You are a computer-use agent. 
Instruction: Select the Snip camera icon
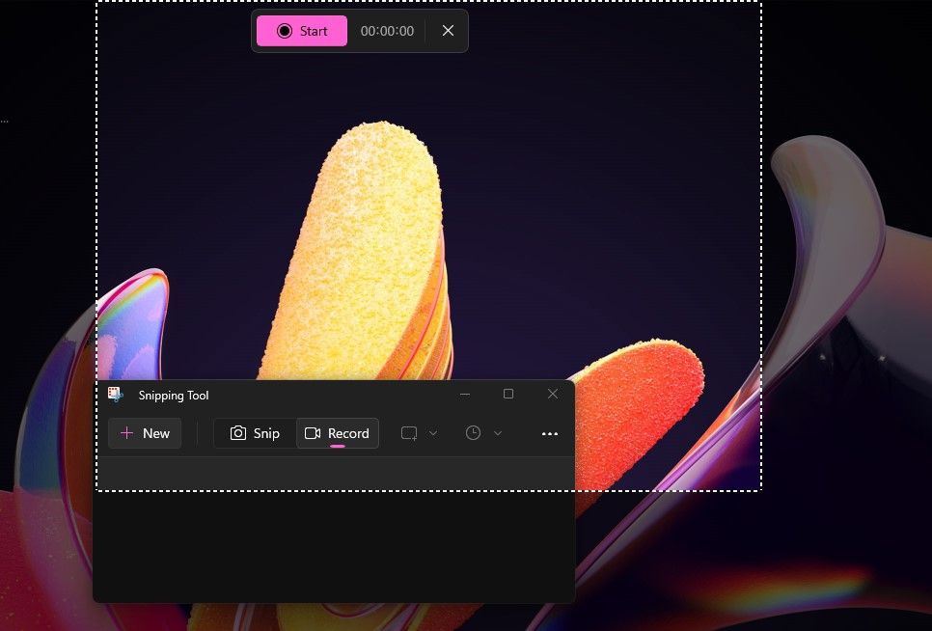pyautogui.click(x=238, y=433)
